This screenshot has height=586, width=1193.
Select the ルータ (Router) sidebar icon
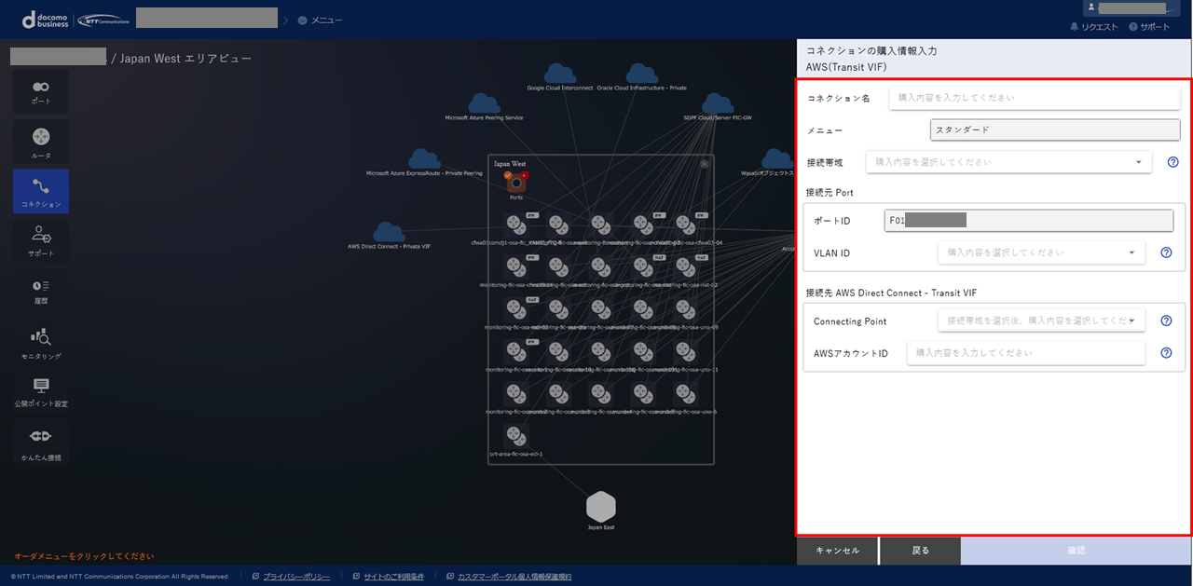41,142
